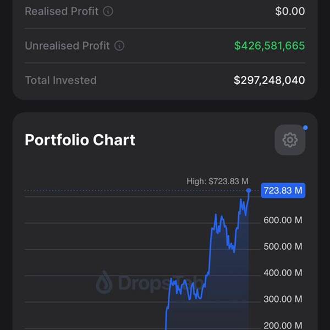Tap the Unrealised Profit value $426,581,665
The width and height of the screenshot is (330, 330).
coord(269,46)
